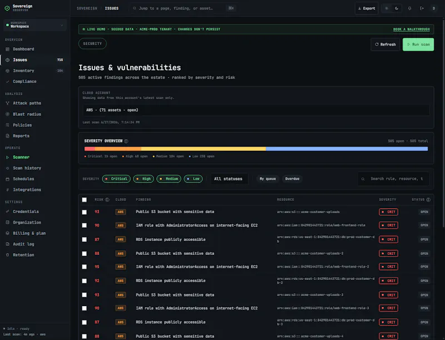This screenshot has height=340, width=445.
Task: Check the row for acme-customer-uploads-2 bucket
Action: [x=85, y=254]
